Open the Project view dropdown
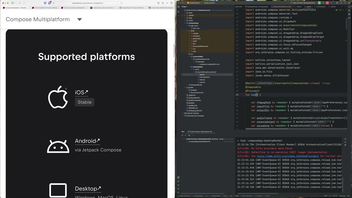Viewport: 352px width, 198px height. pos(185,7)
